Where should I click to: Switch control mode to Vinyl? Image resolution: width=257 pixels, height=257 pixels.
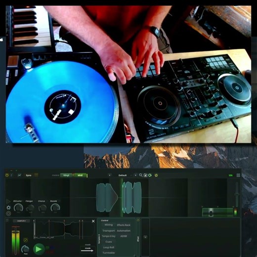pos(66,175)
